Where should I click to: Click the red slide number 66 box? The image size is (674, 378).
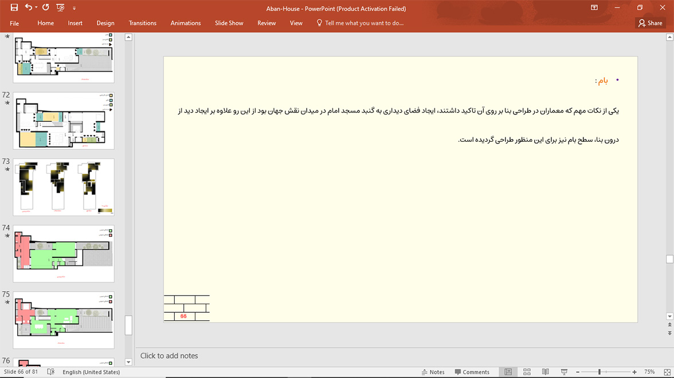183,316
